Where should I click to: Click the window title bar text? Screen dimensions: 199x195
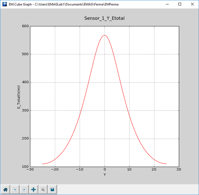(x=63, y=4)
